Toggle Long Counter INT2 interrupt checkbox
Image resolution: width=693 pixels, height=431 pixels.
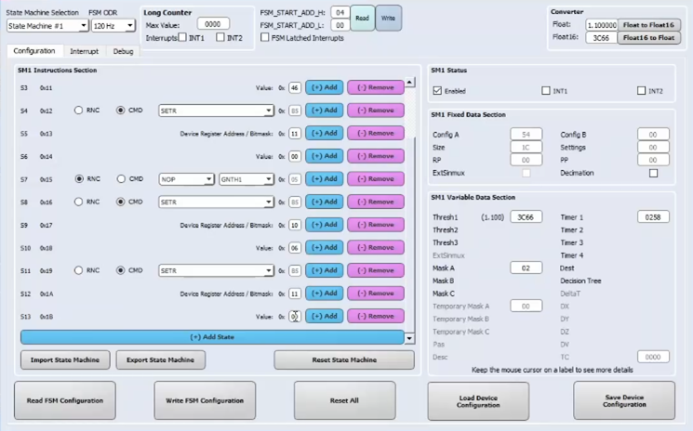tap(220, 38)
